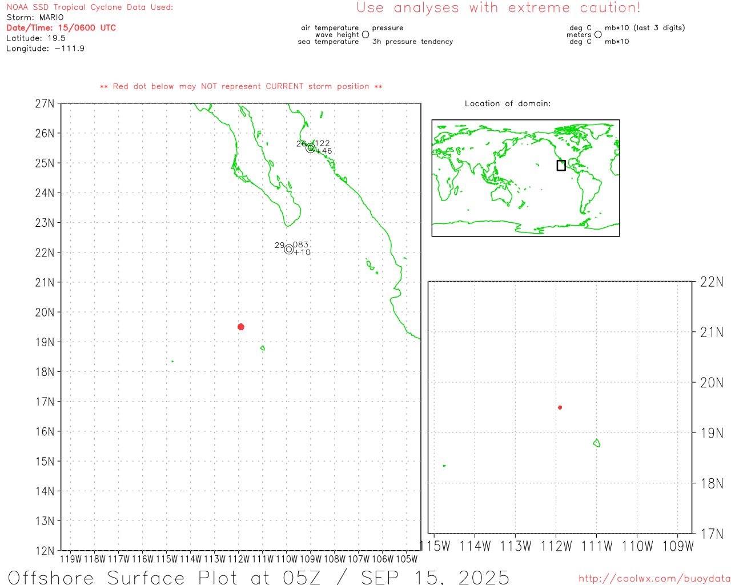Click the world map 'Location of domain' thumbnail
Viewport: 731px width, 585px height.
click(525, 178)
